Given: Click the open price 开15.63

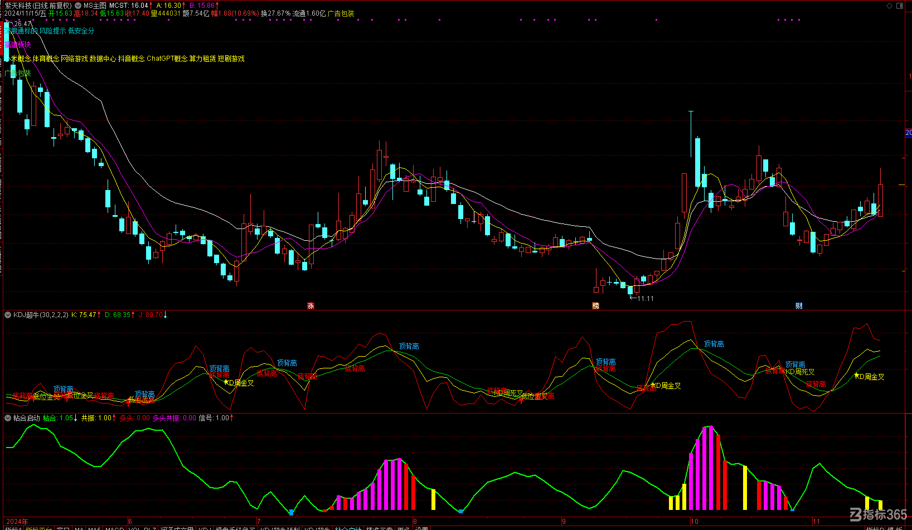Looking at the screenshot, I should click(x=61, y=13).
